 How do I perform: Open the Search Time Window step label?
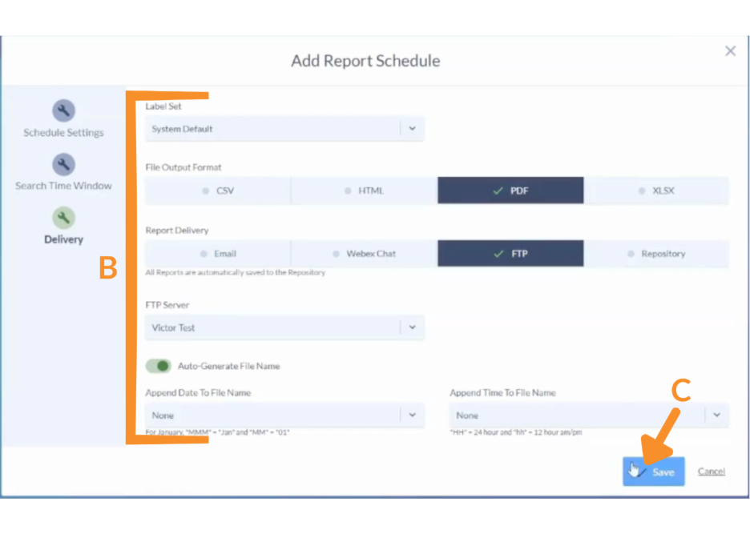coord(63,186)
